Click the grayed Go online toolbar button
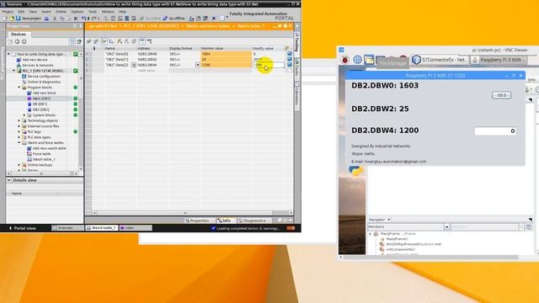This screenshot has height=303, width=539. pos(150,19)
